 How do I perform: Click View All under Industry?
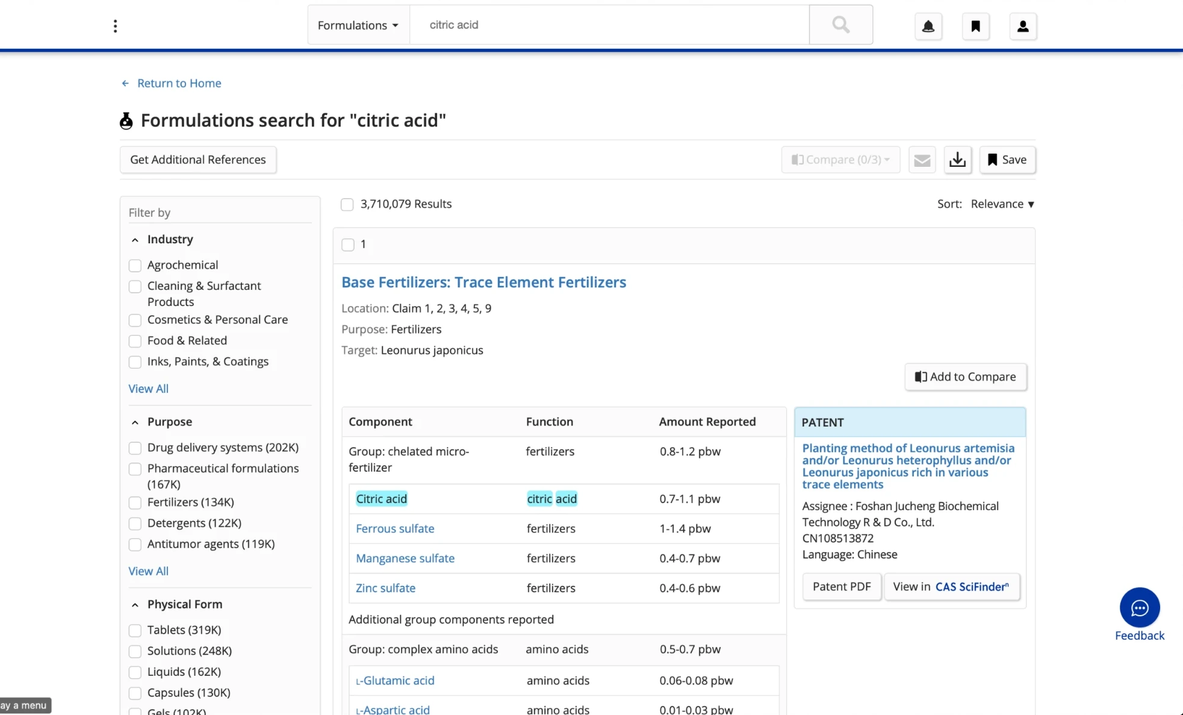pos(148,389)
